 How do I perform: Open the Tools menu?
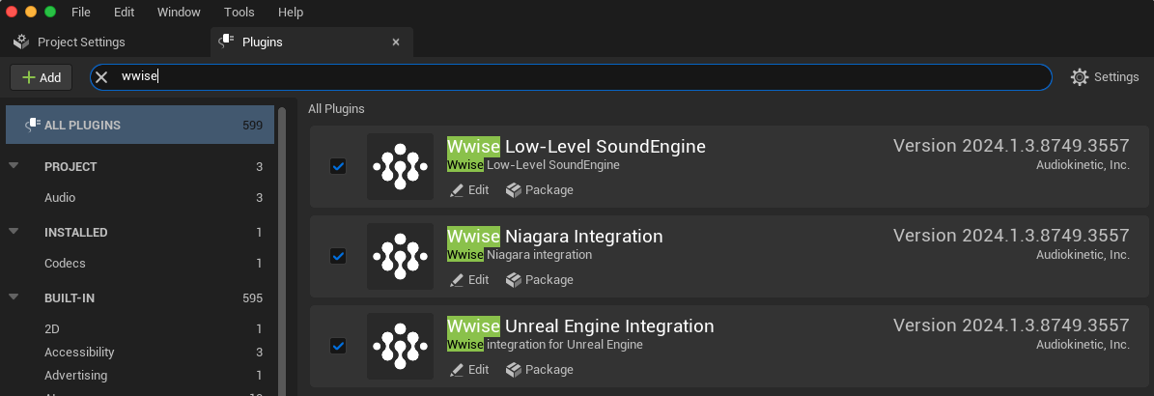[239, 13]
